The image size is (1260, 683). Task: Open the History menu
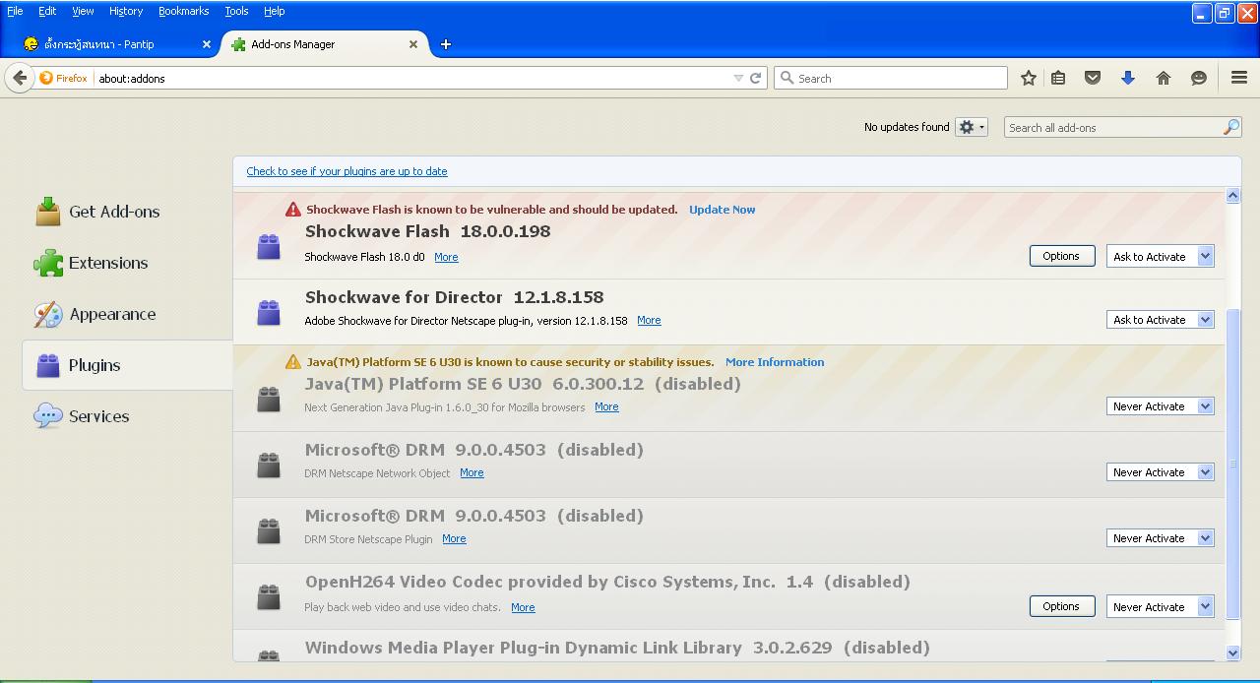click(x=126, y=11)
